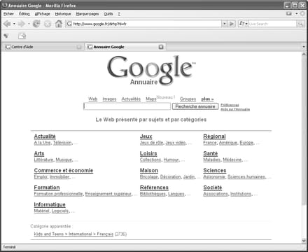Open the Formation category
The height and width of the screenshot is (252, 308).
47,188
